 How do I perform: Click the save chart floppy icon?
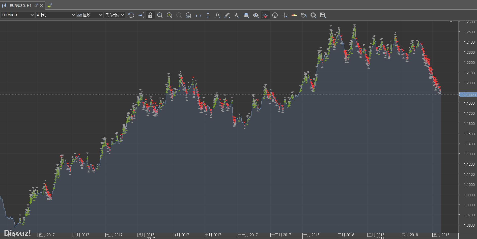click(x=323, y=15)
